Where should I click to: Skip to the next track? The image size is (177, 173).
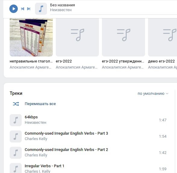point(29,9)
